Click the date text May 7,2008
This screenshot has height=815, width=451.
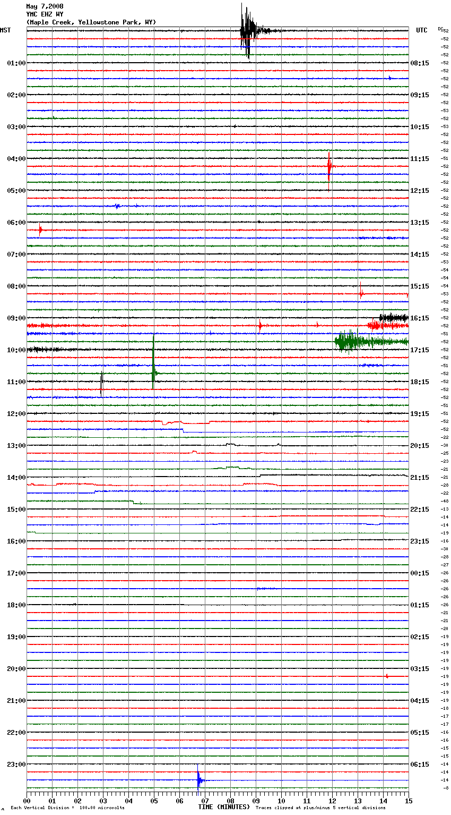pyautogui.click(x=45, y=6)
